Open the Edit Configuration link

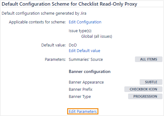pyautogui.click(x=85, y=22)
